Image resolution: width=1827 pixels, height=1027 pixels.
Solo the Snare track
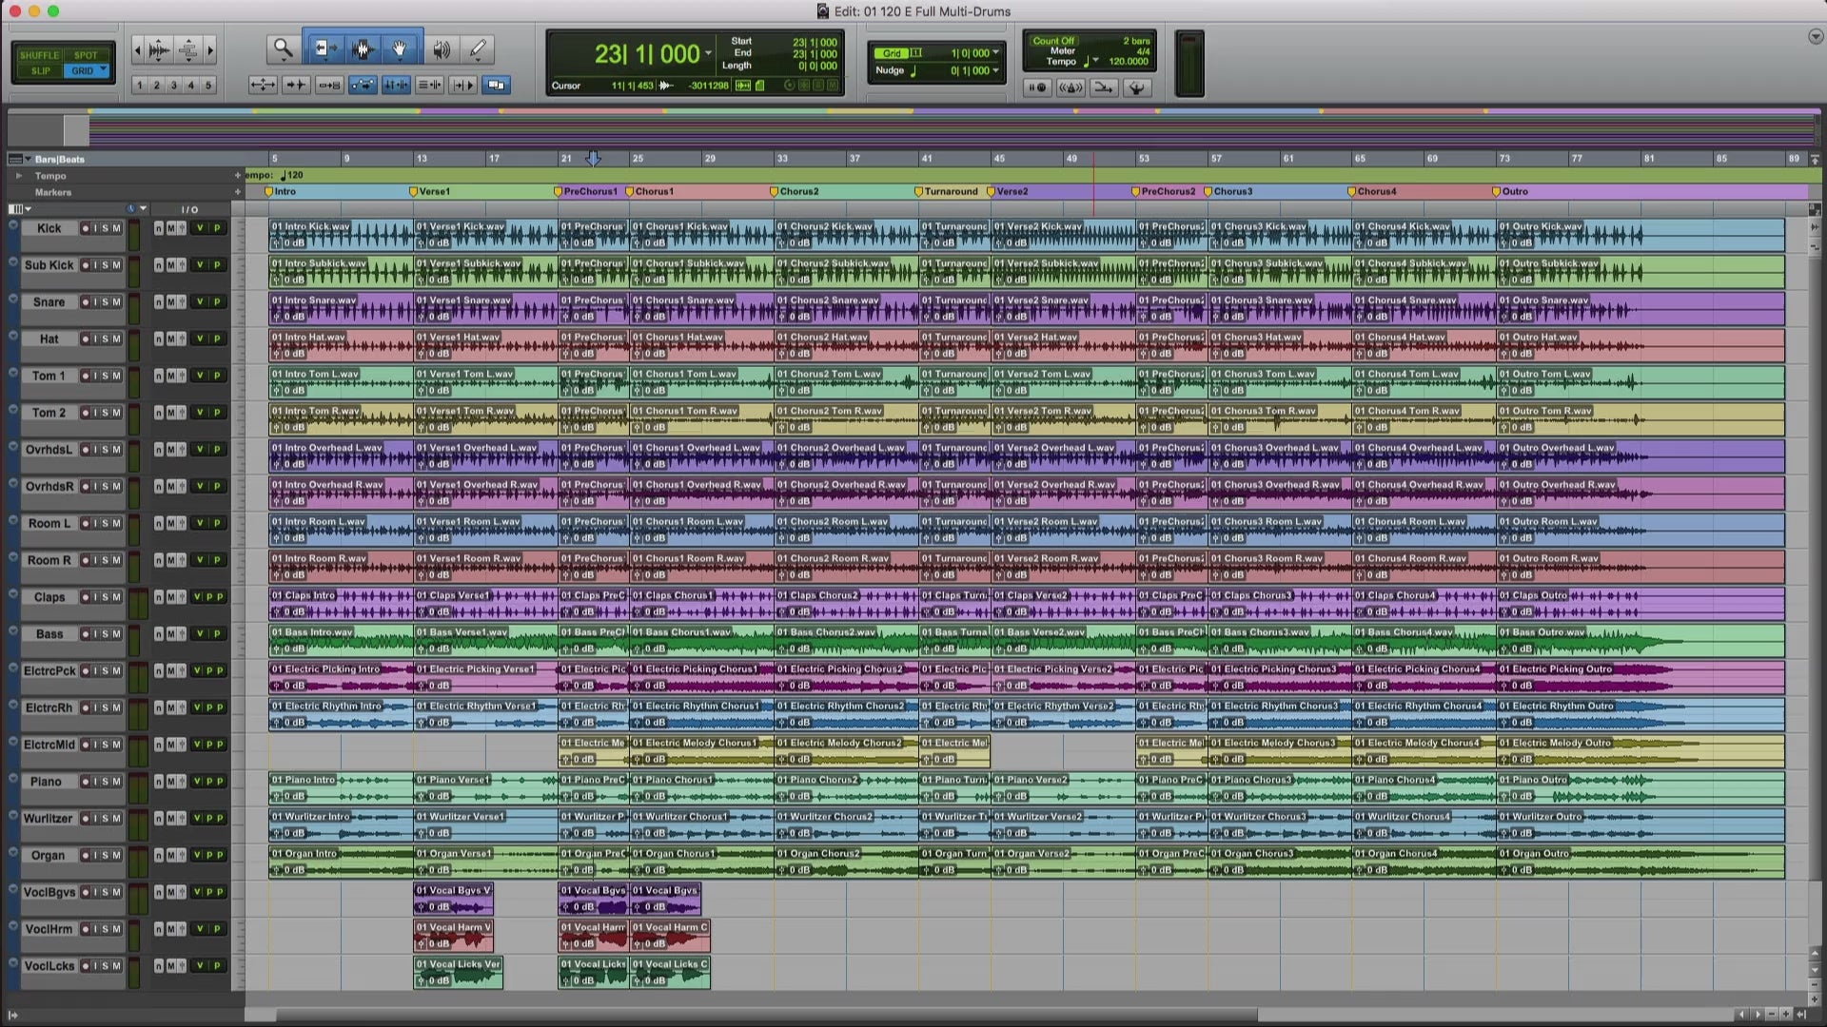[x=106, y=302]
